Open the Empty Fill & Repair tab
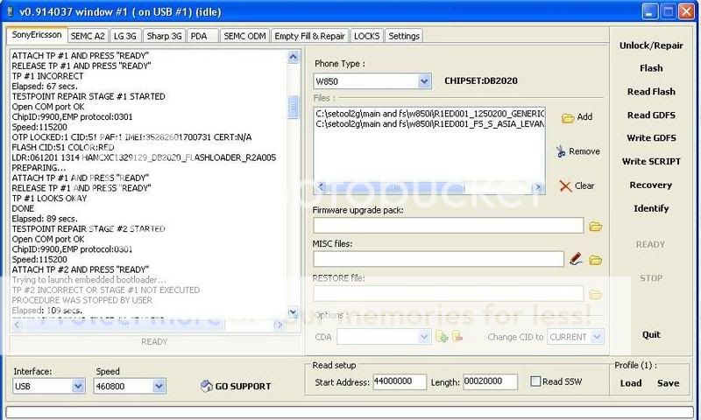This screenshot has height=420, width=701. [x=309, y=36]
